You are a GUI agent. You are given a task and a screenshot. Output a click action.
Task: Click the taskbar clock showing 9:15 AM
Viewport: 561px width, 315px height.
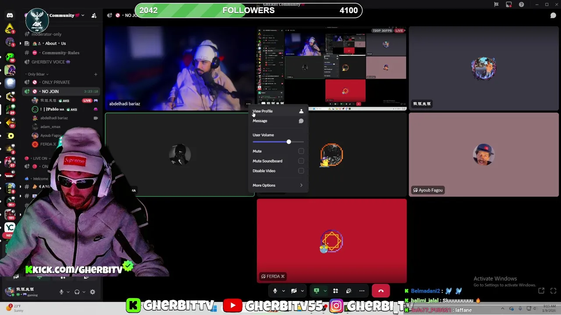(550, 308)
